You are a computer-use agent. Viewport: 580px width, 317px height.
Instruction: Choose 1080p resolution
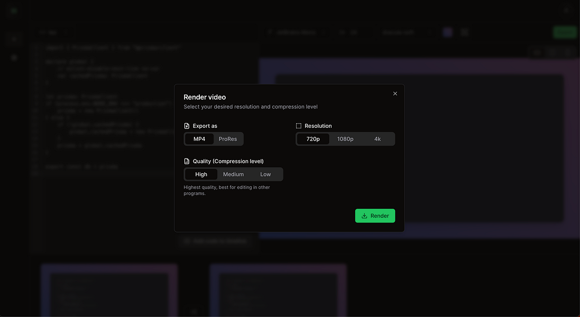point(345,139)
